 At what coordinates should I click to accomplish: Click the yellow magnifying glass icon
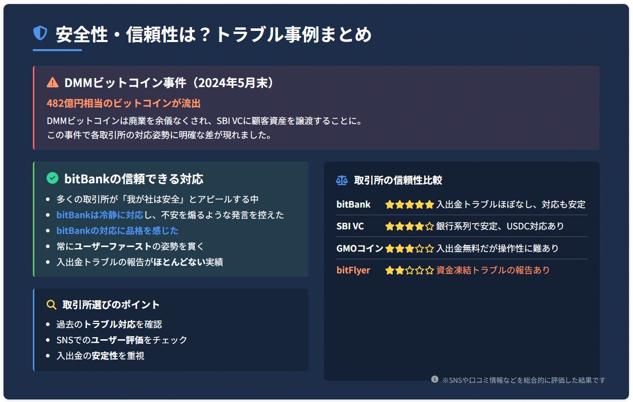51,305
